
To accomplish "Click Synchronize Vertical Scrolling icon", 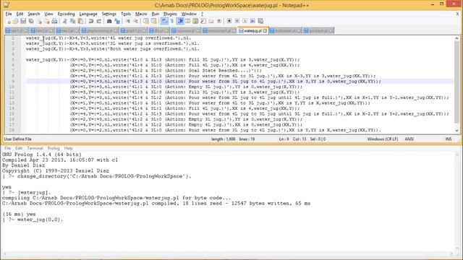I will (146, 21).
